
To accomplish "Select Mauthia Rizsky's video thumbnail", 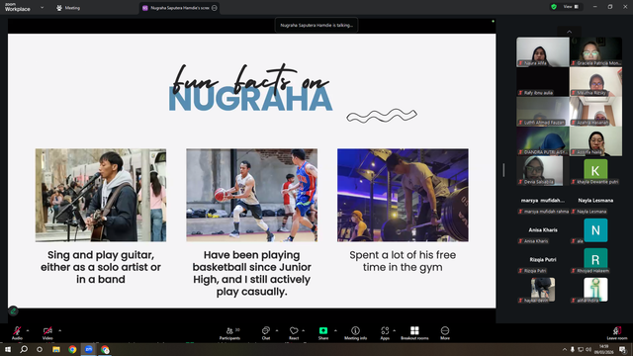I will pyautogui.click(x=595, y=81).
